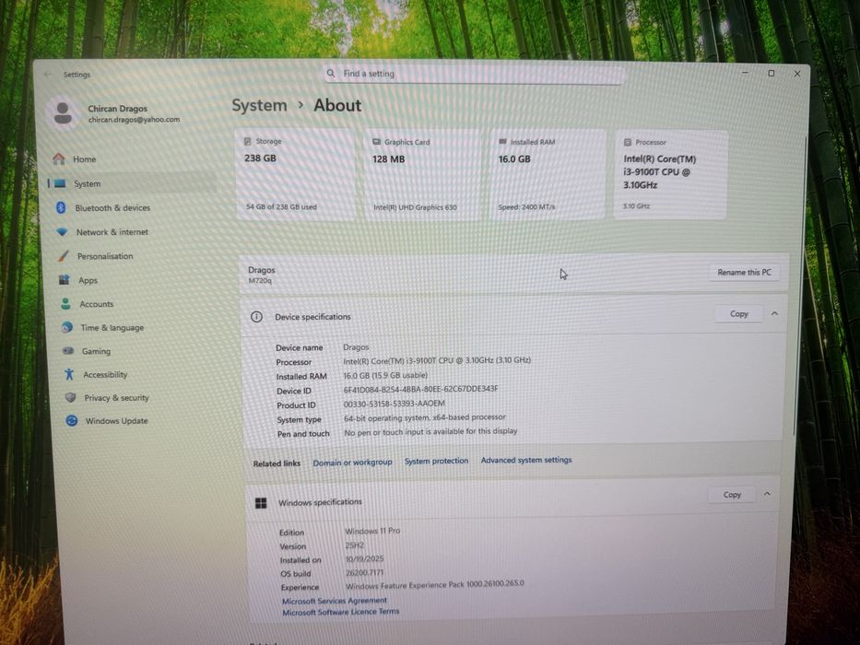This screenshot has height=645, width=860.
Task: Click the System breadcrumb link
Action: [x=259, y=105]
